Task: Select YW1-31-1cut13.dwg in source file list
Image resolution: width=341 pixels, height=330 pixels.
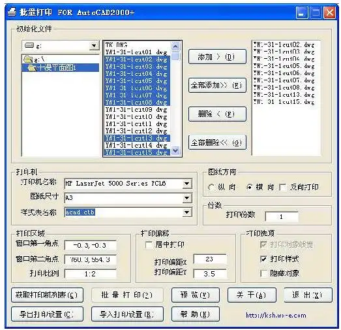Action: point(137,138)
